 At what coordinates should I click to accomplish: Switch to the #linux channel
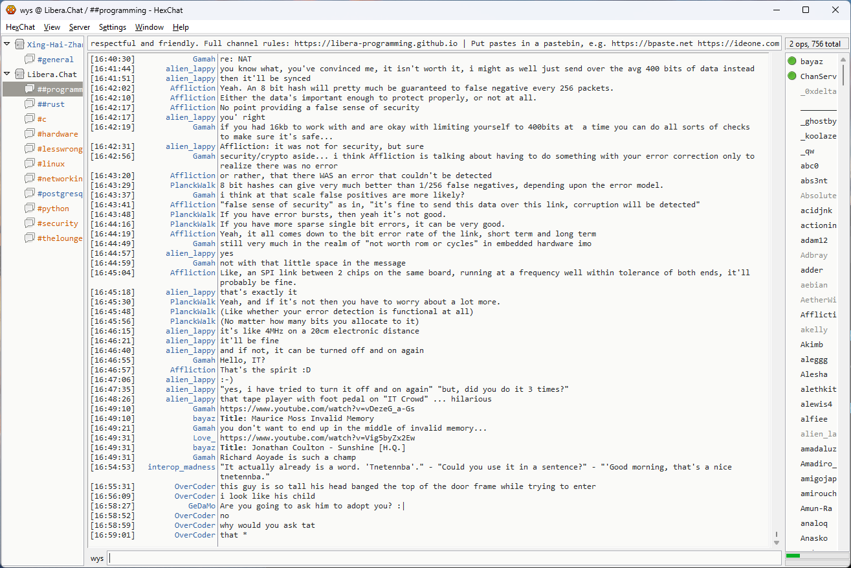pyautogui.click(x=50, y=164)
